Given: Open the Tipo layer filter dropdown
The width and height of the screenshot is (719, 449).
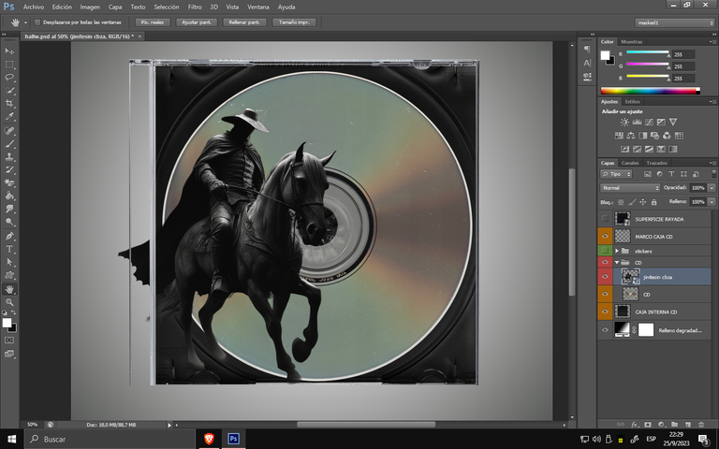Looking at the screenshot, I should point(616,174).
